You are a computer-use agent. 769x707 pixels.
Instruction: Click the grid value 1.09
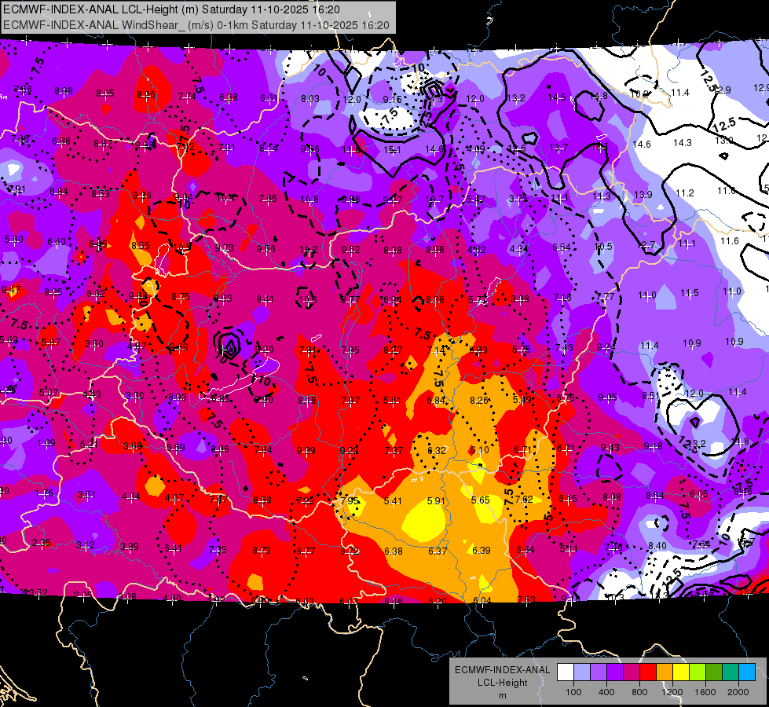pos(46,443)
